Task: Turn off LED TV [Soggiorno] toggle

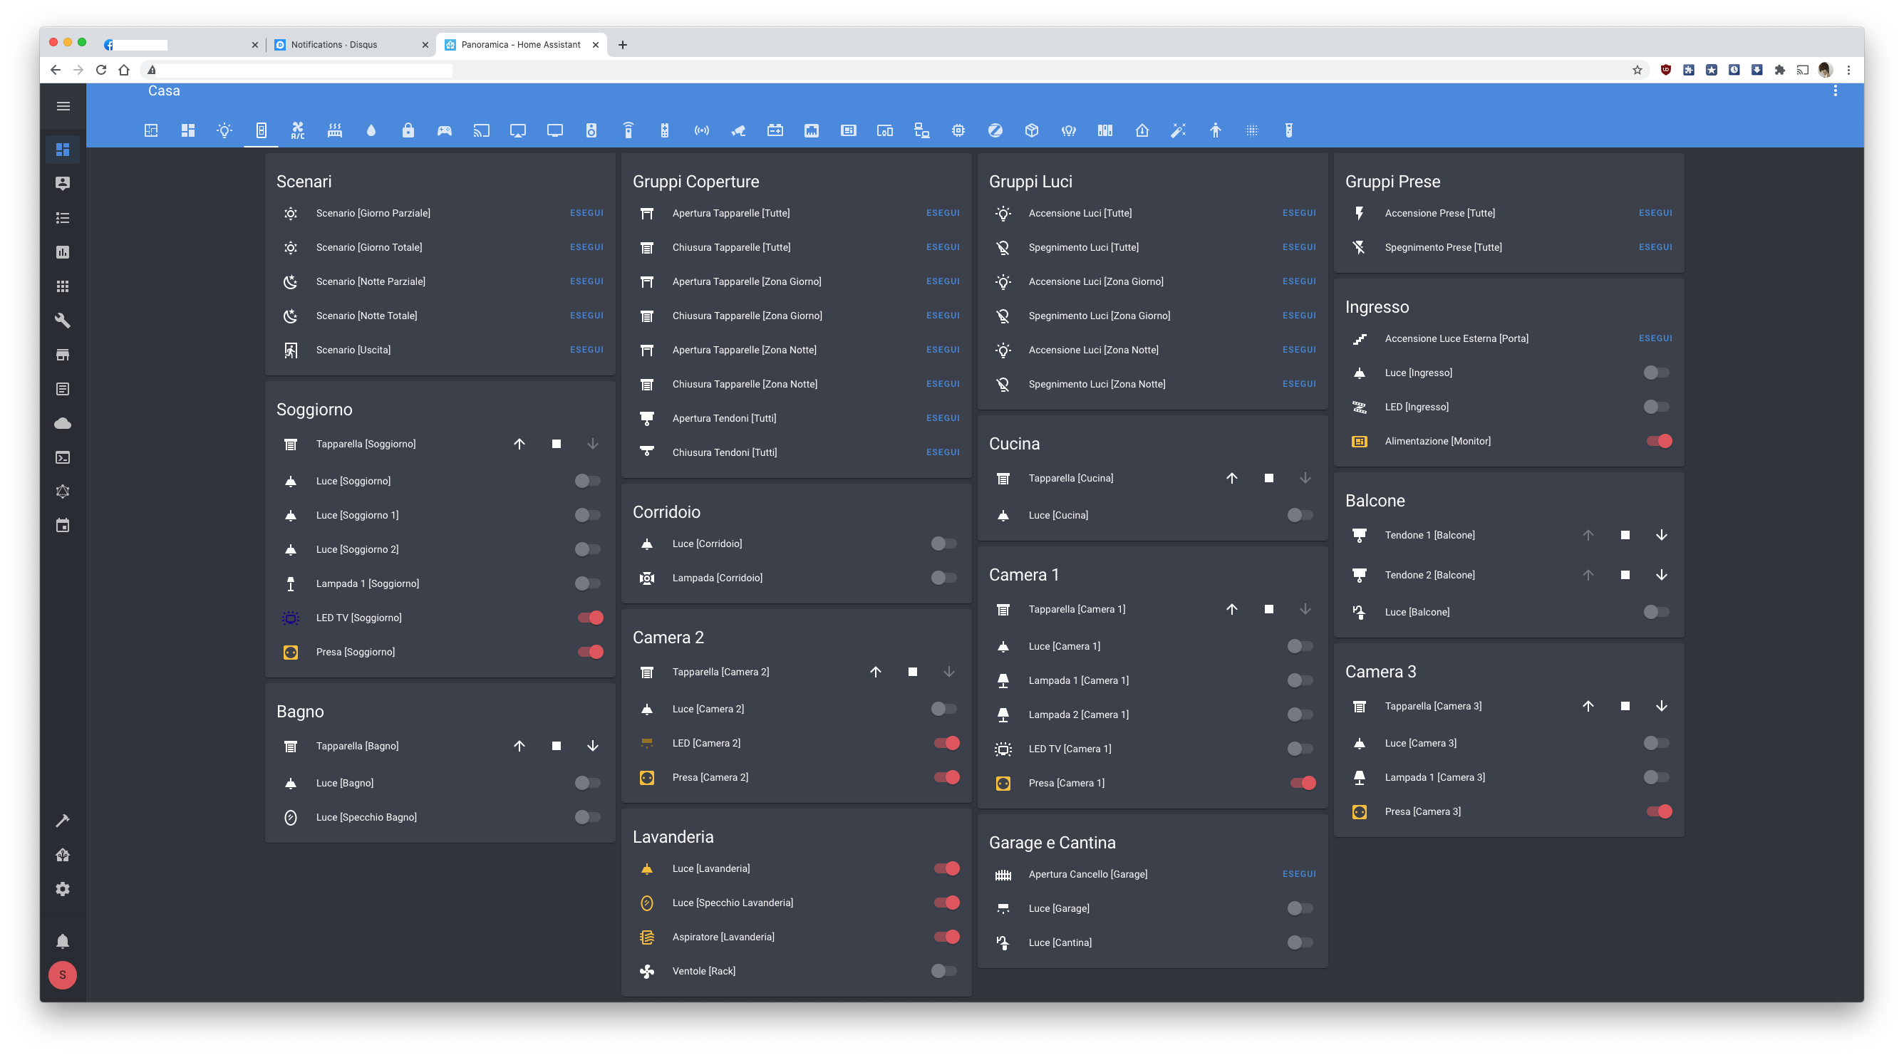Action: (x=591, y=618)
